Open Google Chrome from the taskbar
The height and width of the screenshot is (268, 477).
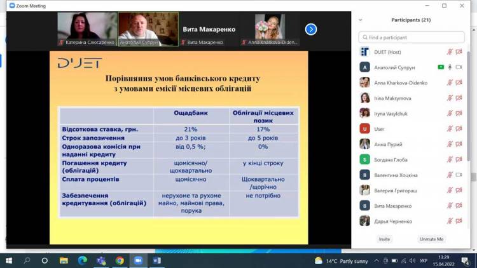120,260
